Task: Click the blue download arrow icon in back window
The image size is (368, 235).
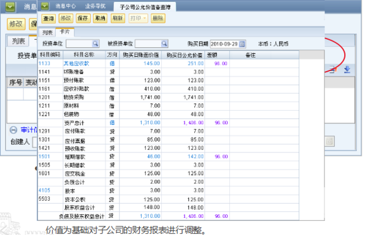Action: pyautogui.click(x=347, y=70)
